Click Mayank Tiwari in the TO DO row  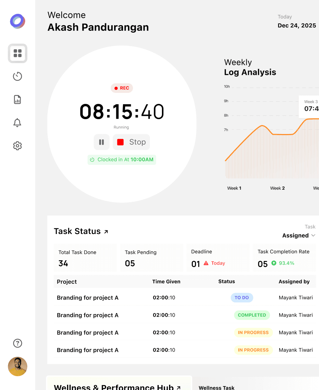pos(296,297)
